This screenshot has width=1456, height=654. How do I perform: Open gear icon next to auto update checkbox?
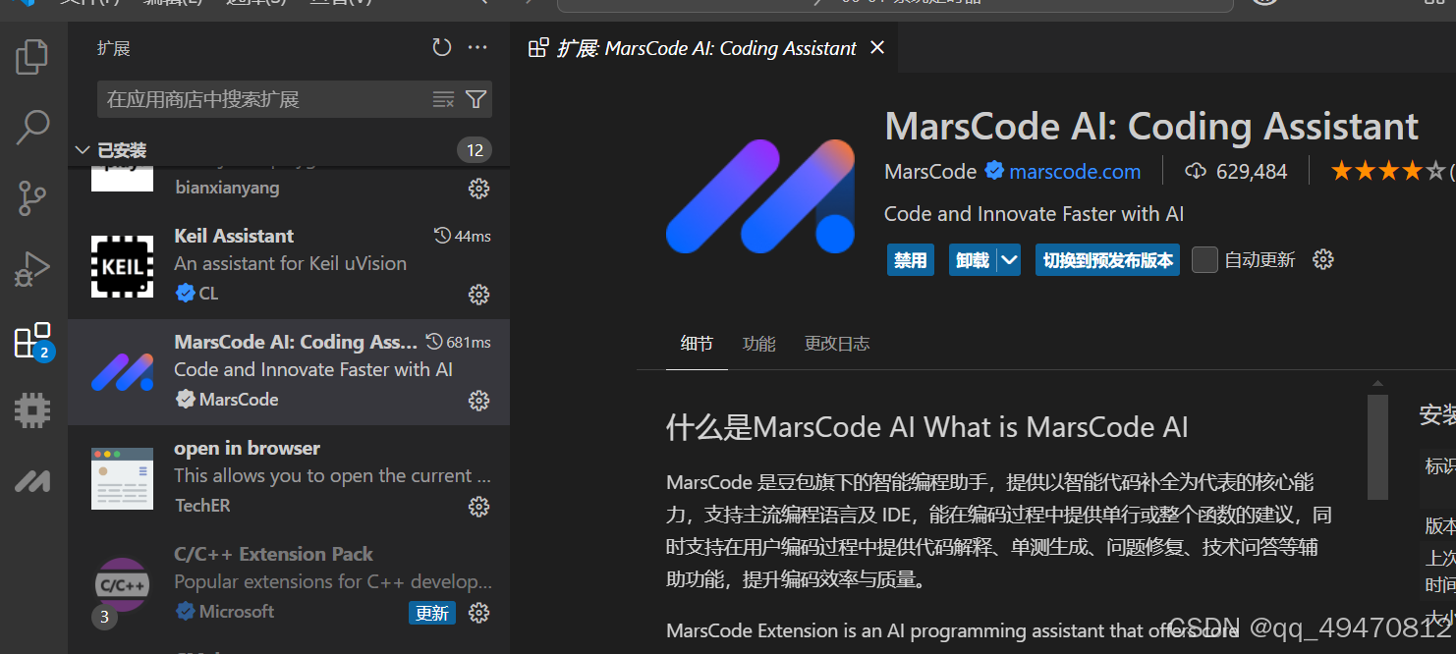(1323, 259)
